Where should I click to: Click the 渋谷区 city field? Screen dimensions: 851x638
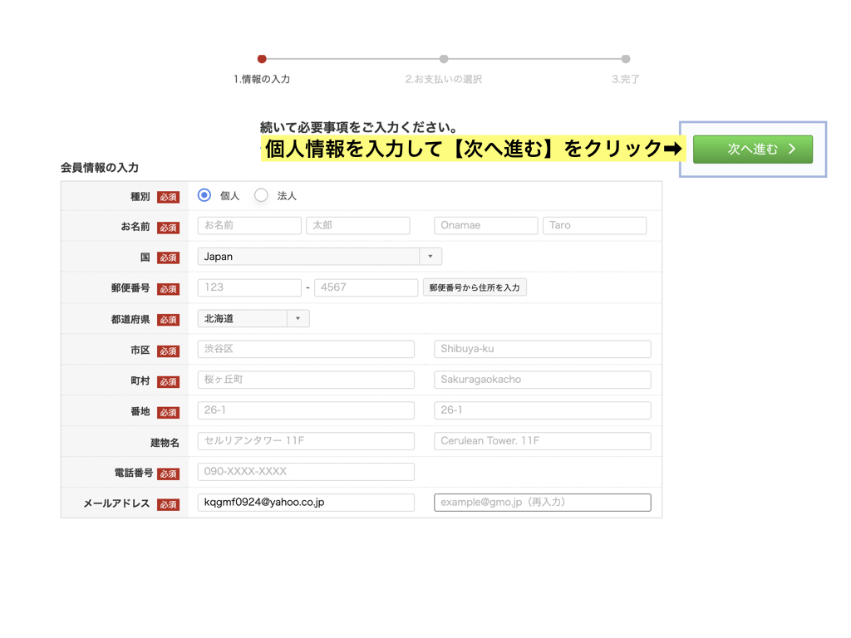click(306, 349)
